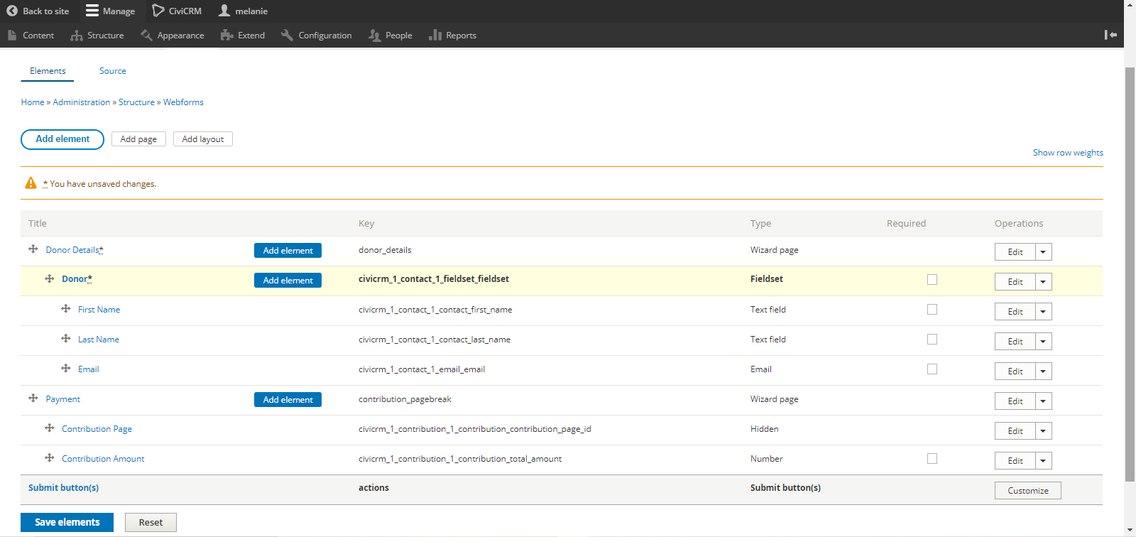
Task: Open the Extend admin menu
Action: click(243, 36)
